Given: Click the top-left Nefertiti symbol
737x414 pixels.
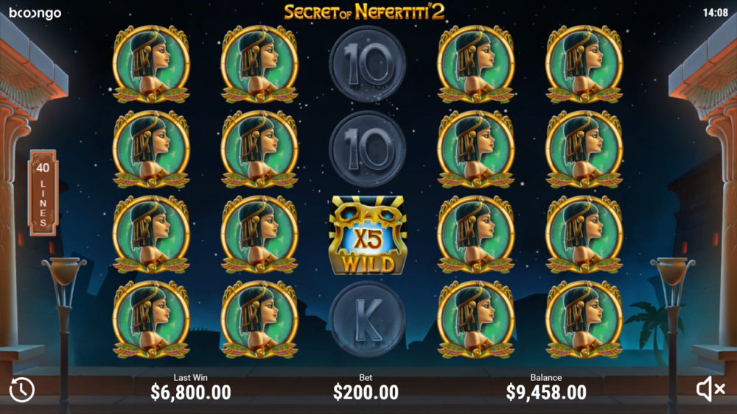Looking at the screenshot, I should (x=151, y=64).
